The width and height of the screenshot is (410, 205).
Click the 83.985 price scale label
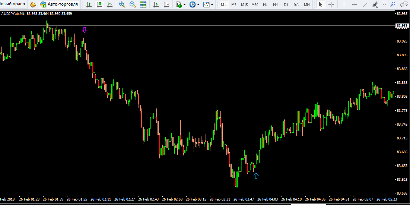pyautogui.click(x=402, y=14)
